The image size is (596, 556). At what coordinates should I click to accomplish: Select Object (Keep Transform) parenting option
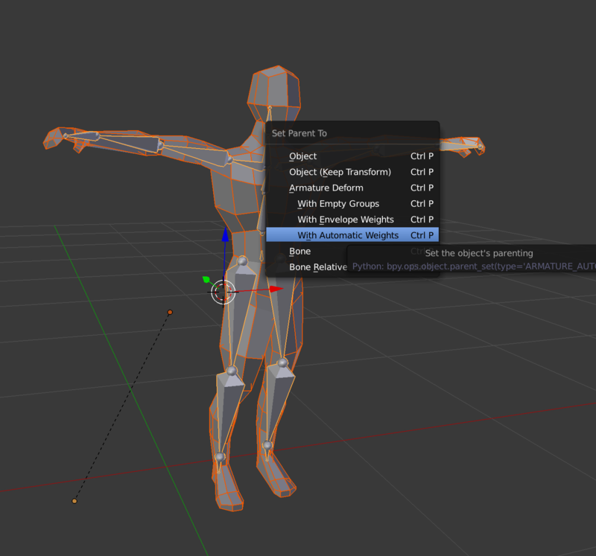pyautogui.click(x=352, y=172)
